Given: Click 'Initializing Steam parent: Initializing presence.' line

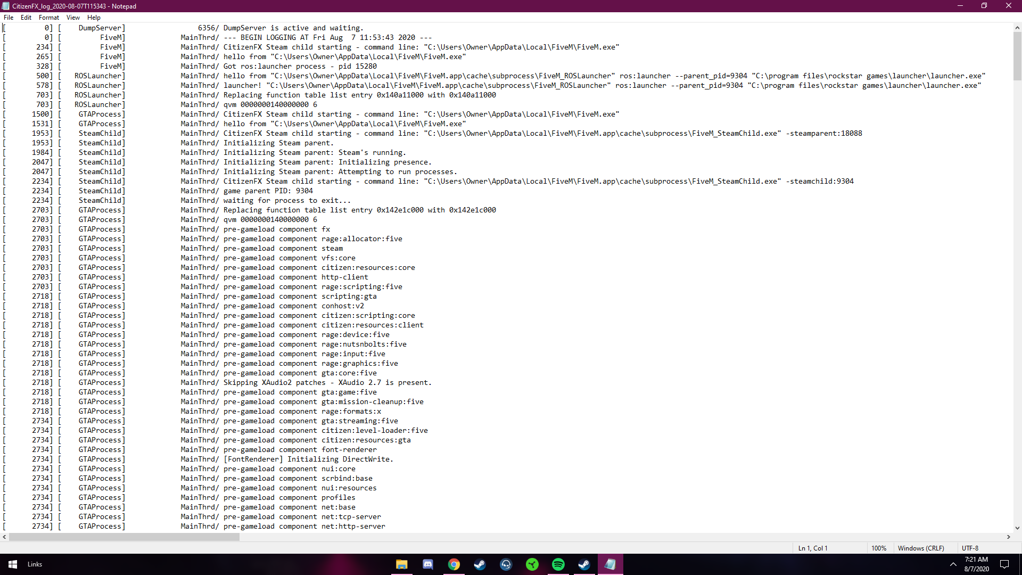Looking at the screenshot, I should click(327, 162).
